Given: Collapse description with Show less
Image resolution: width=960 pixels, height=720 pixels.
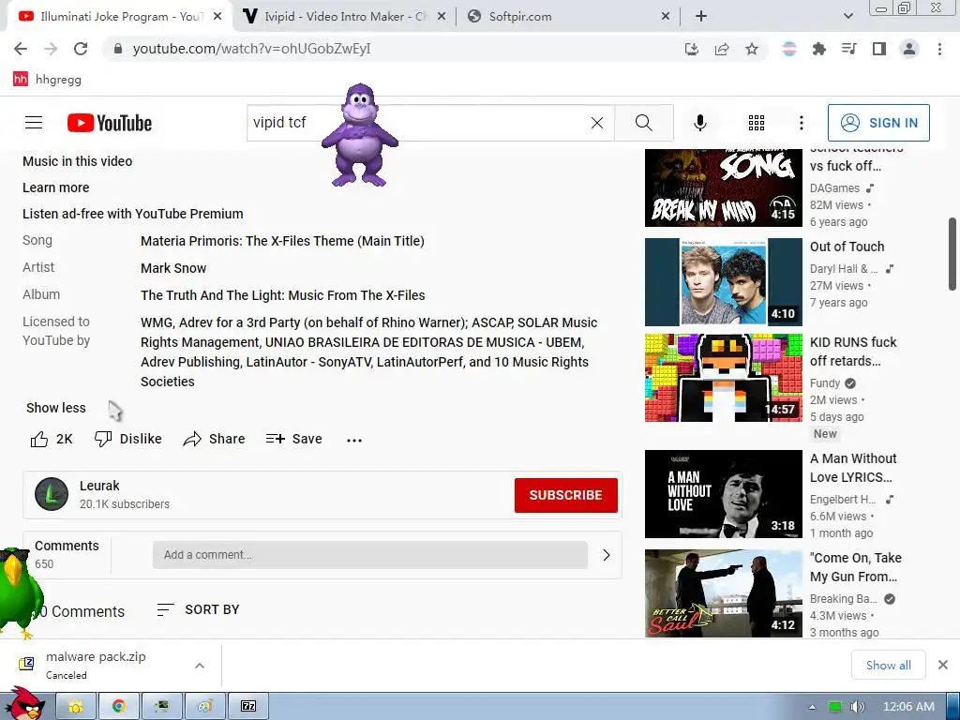Looking at the screenshot, I should 55,408.
